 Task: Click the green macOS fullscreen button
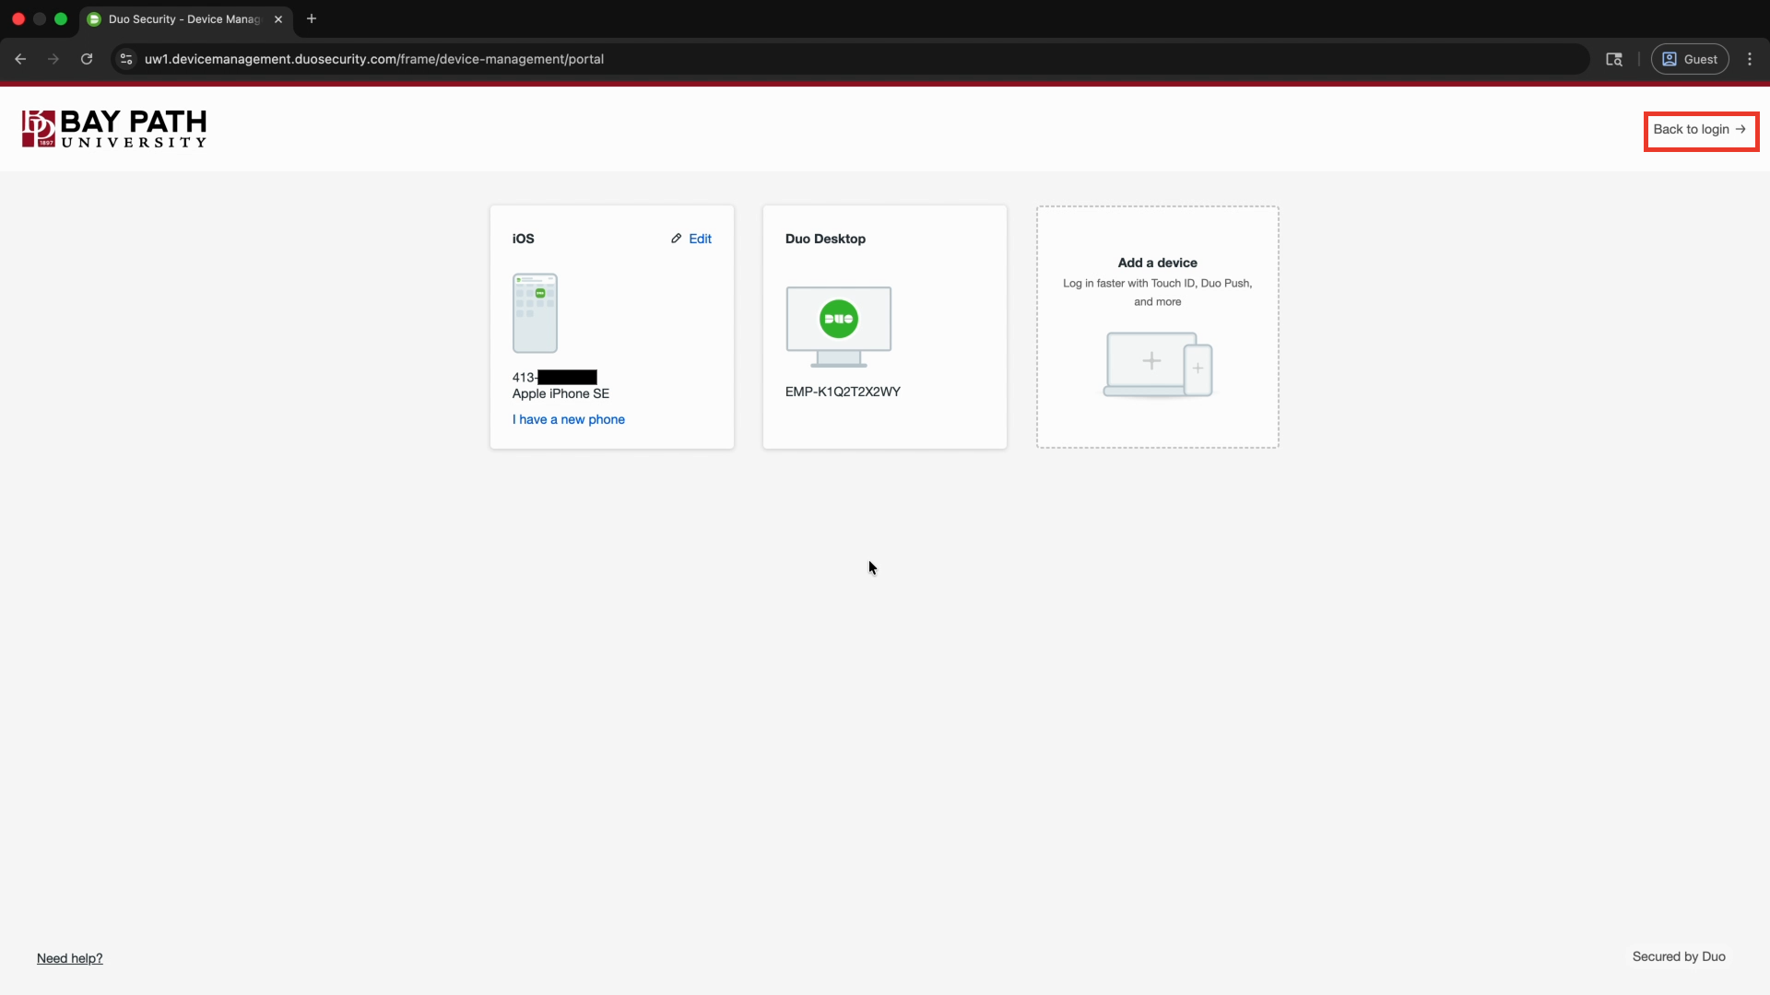[x=61, y=18]
